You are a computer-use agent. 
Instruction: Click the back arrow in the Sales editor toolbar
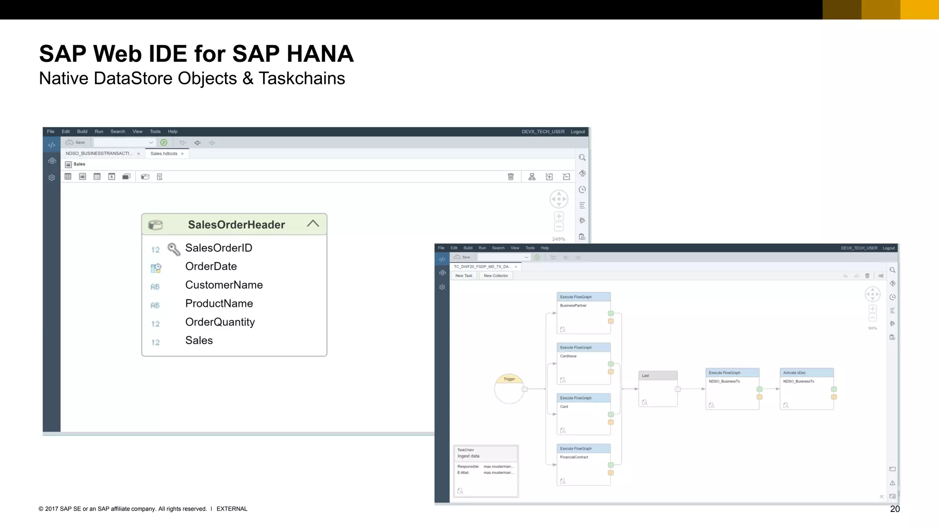click(197, 143)
